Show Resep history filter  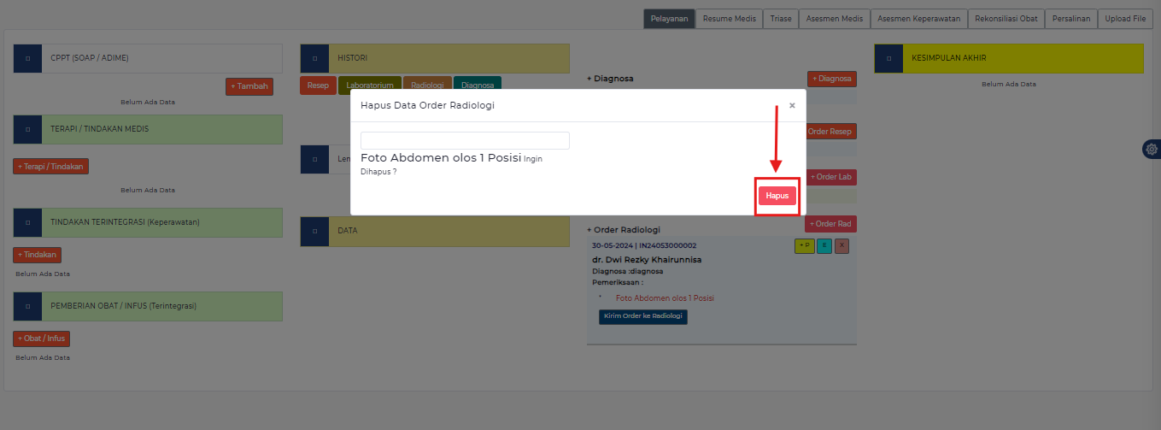317,85
